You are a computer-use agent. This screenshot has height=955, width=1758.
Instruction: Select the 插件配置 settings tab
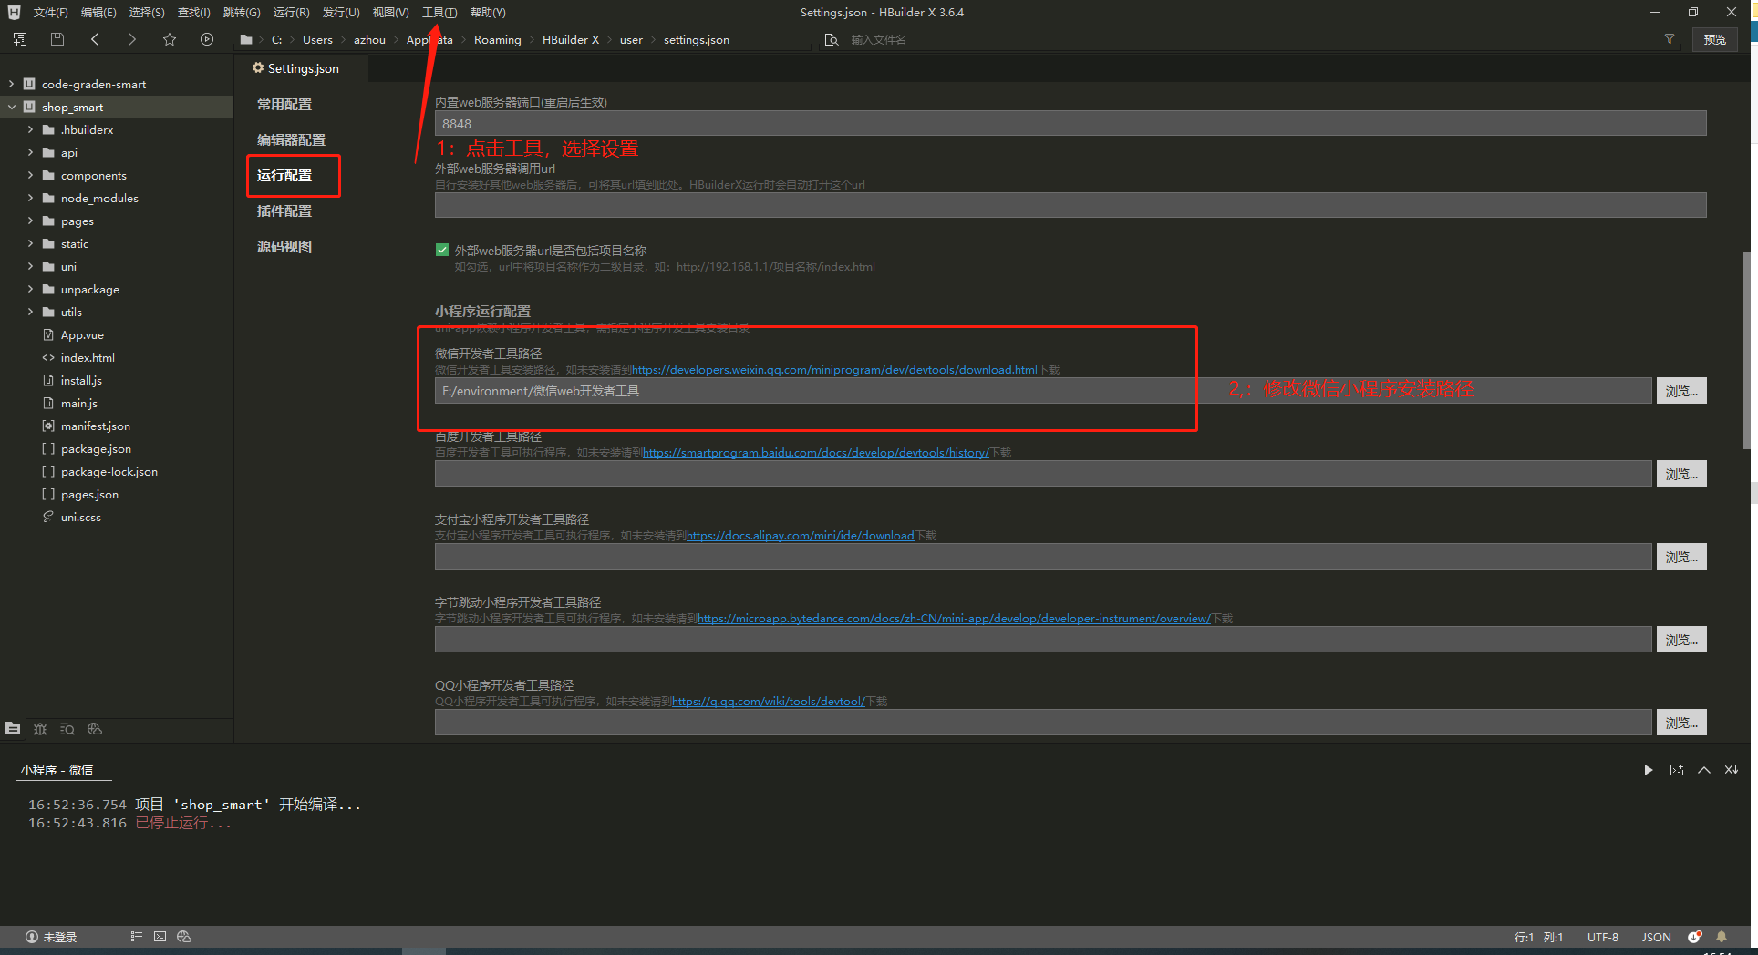pos(284,211)
